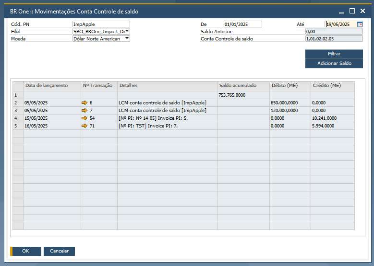
Task: Select row number 1 header
Action: click(18, 95)
